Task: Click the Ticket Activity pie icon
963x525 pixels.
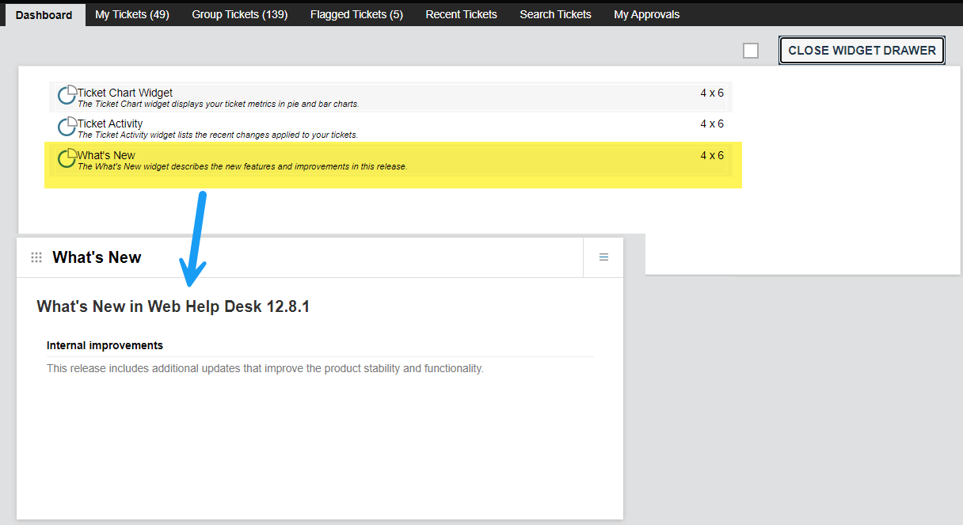Action: tap(67, 126)
